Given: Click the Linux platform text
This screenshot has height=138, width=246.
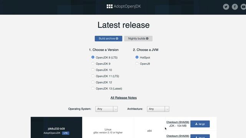Looking at the screenshot, I should [x=108, y=130].
